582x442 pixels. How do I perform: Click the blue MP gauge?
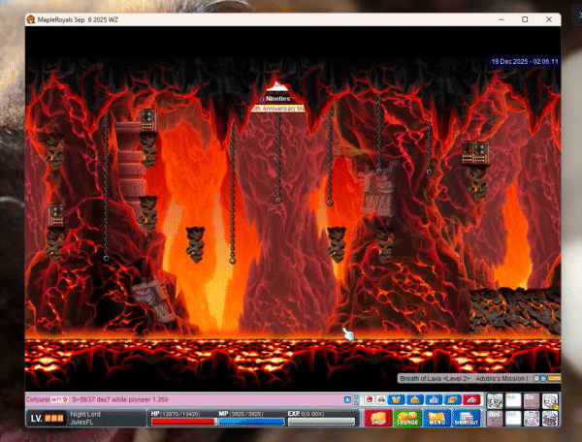pyautogui.click(x=251, y=422)
